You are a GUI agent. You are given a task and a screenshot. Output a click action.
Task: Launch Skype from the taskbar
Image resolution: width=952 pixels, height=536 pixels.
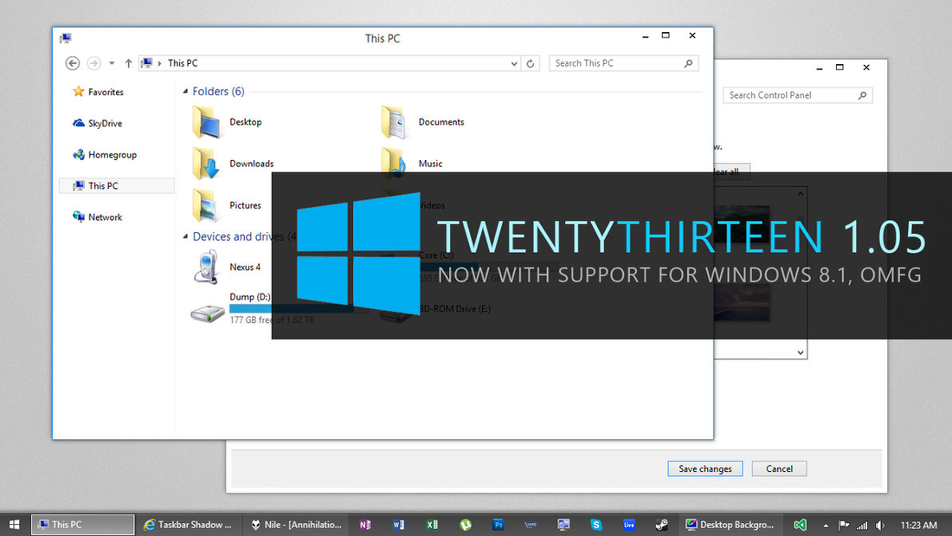click(x=596, y=525)
